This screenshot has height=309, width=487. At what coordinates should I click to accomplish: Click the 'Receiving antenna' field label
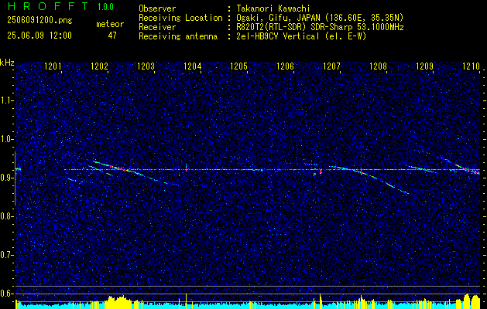pos(178,36)
